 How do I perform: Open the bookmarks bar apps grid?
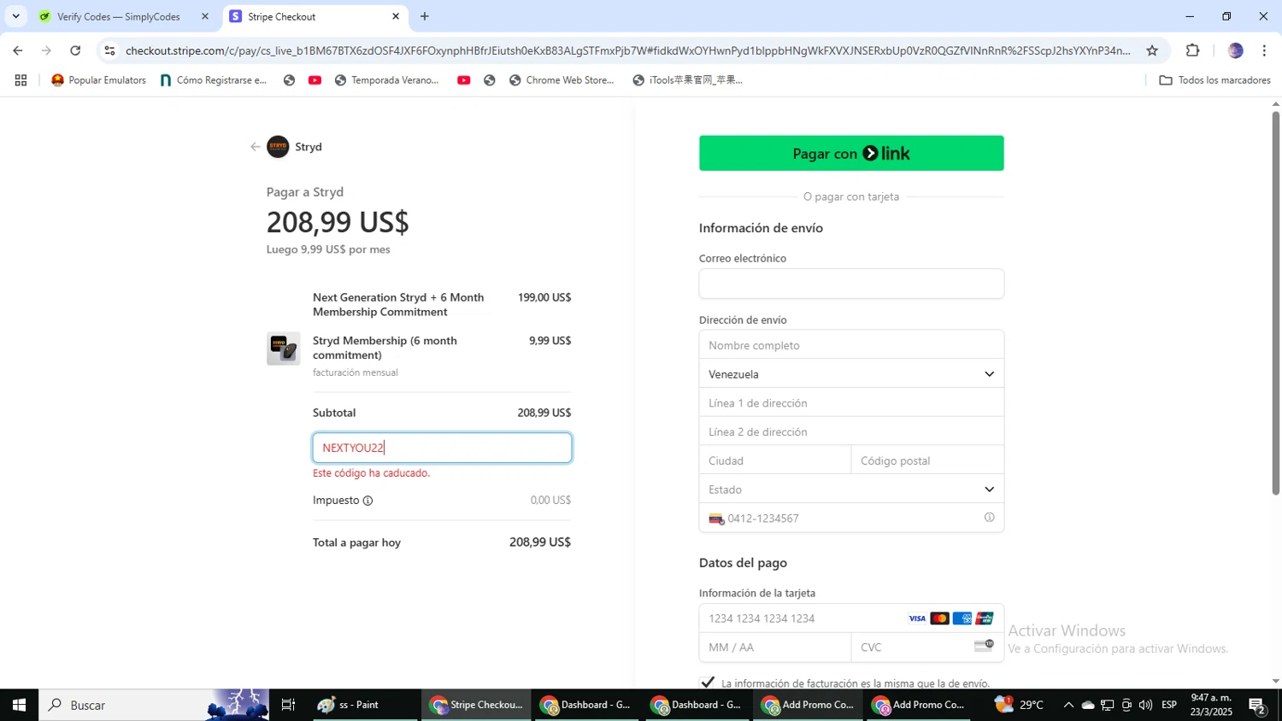click(x=21, y=80)
